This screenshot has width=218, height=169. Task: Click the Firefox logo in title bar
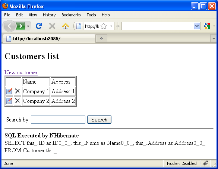(5, 6)
